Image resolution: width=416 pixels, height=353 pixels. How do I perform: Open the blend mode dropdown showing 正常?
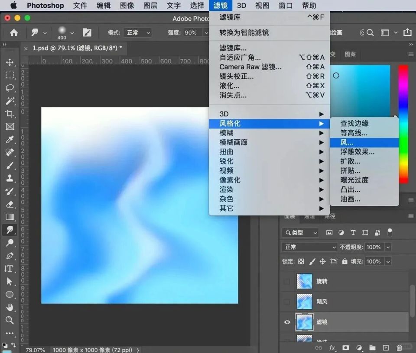click(309, 247)
